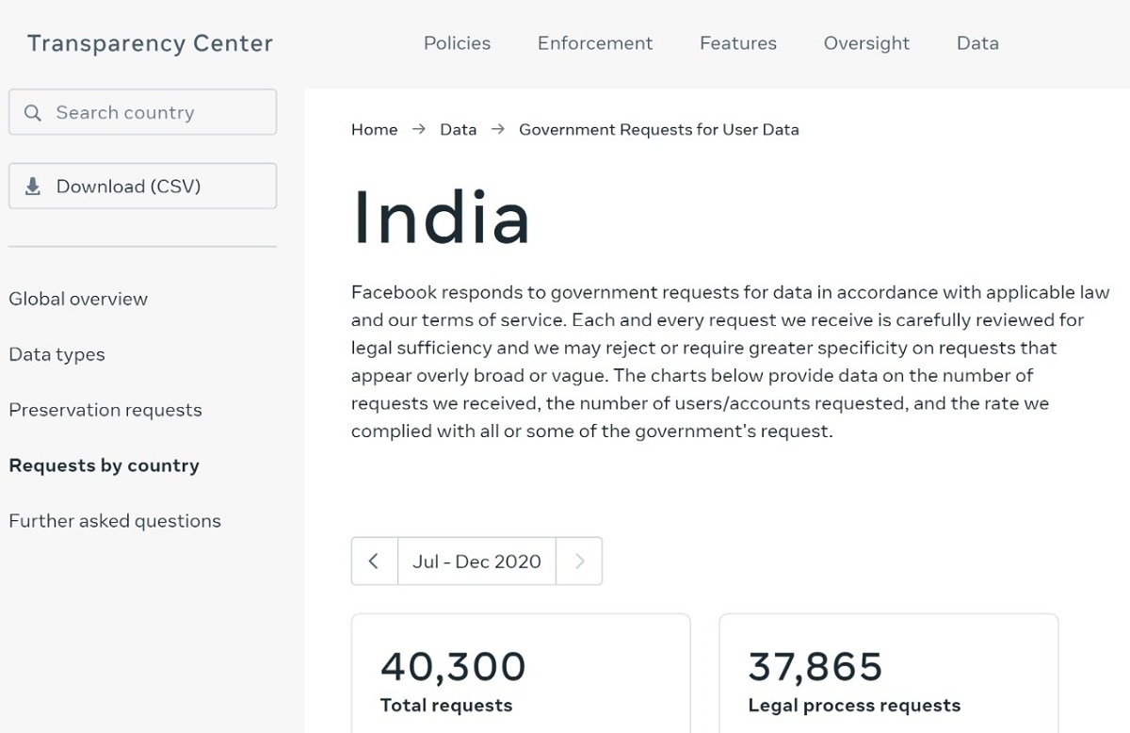Go to previous reporting period chevron
Viewport: 1130px width, 733px height.
click(374, 562)
